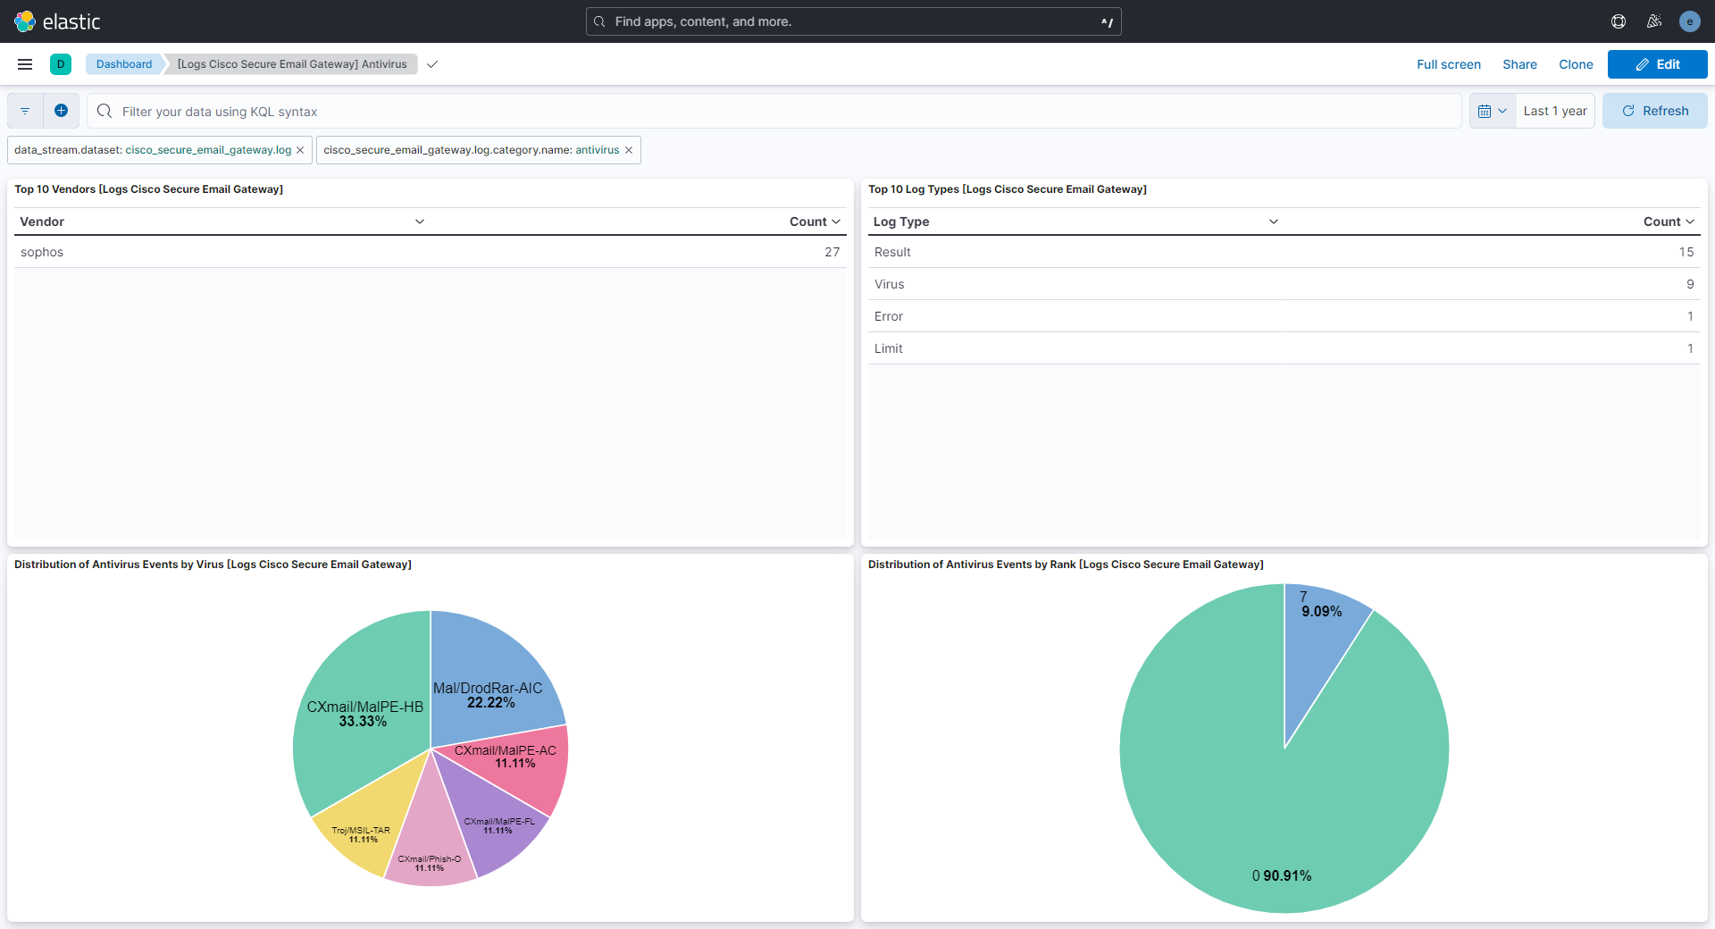
Task: Open the help menu (life ring icon)
Action: (1619, 21)
